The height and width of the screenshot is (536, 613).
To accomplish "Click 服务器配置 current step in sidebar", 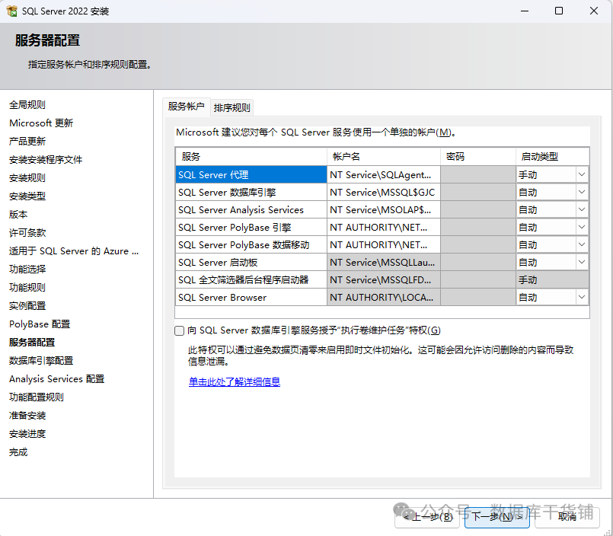I will point(32,343).
